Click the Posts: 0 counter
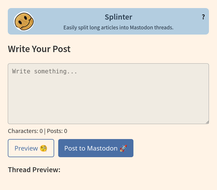The width and height of the screenshot is (217, 190). (57, 131)
